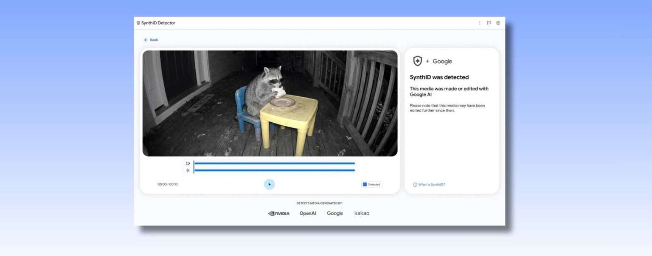
Task: Open the What is SynthID? link
Action: (429, 185)
